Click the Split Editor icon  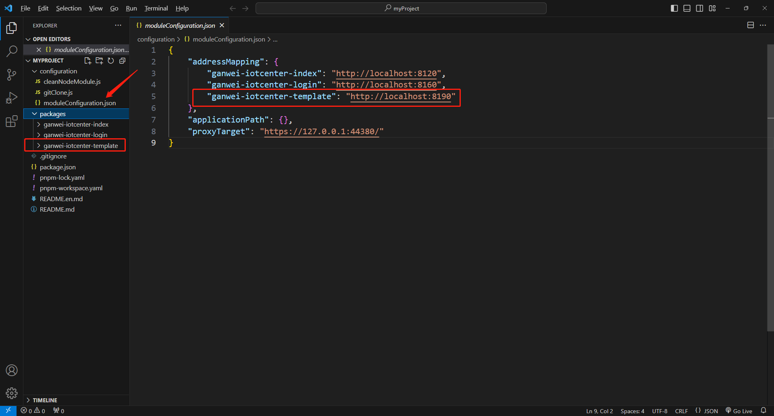pos(750,25)
